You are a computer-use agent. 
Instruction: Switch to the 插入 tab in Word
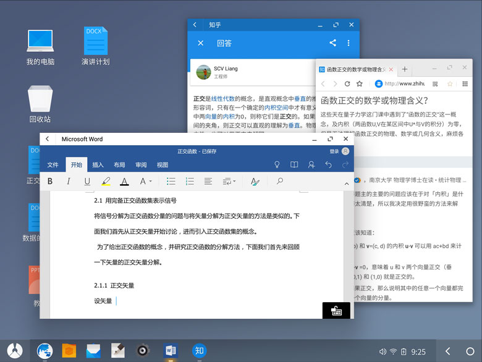(98, 165)
